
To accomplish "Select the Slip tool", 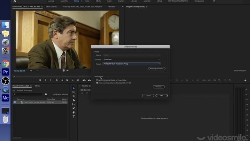I will (73, 104).
